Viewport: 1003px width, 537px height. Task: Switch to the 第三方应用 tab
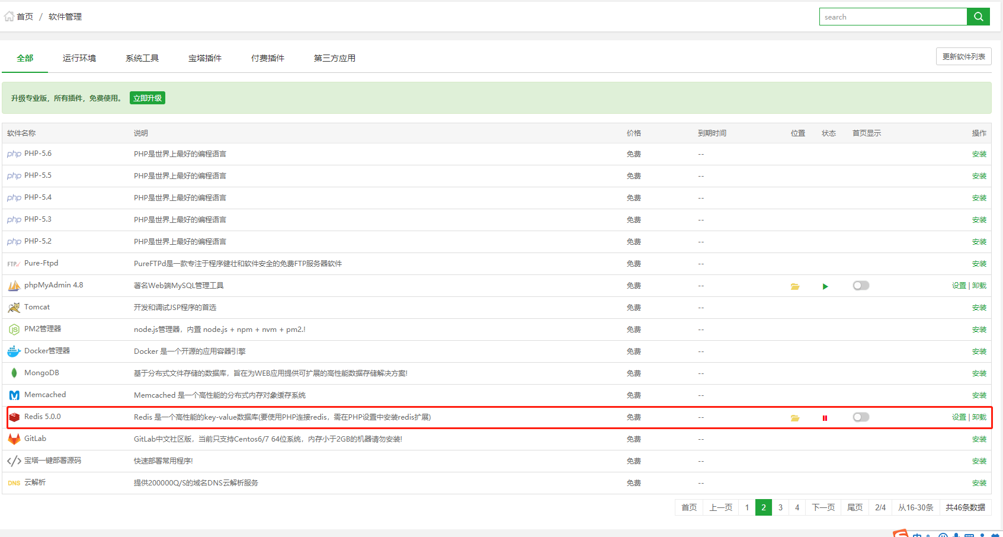coord(335,58)
